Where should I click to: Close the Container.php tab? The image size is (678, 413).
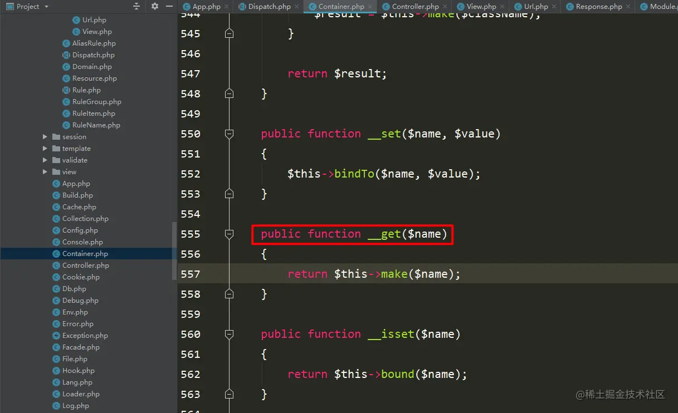(370, 7)
